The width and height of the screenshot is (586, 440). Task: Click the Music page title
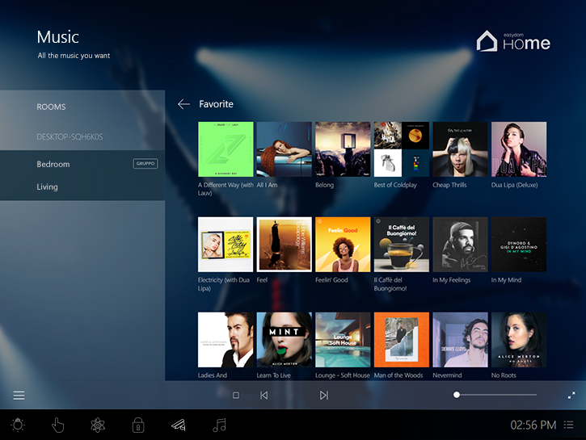coord(58,37)
